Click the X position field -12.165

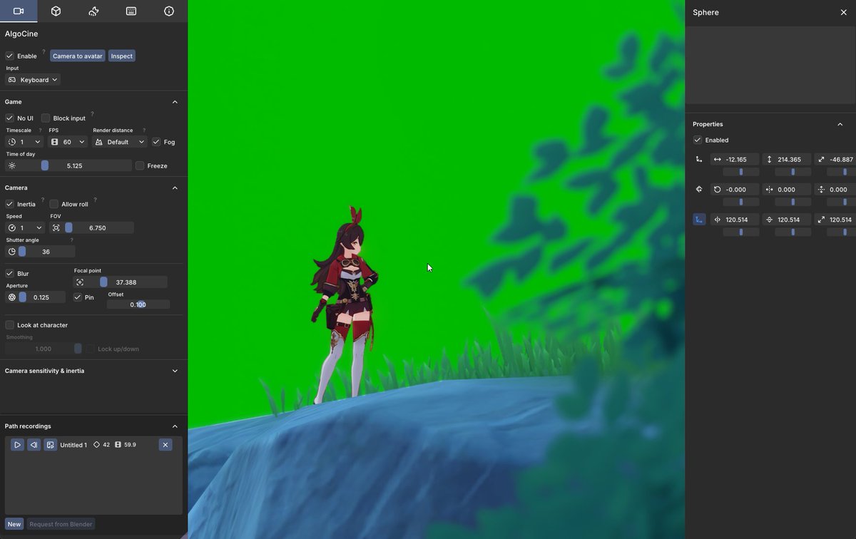click(x=734, y=160)
